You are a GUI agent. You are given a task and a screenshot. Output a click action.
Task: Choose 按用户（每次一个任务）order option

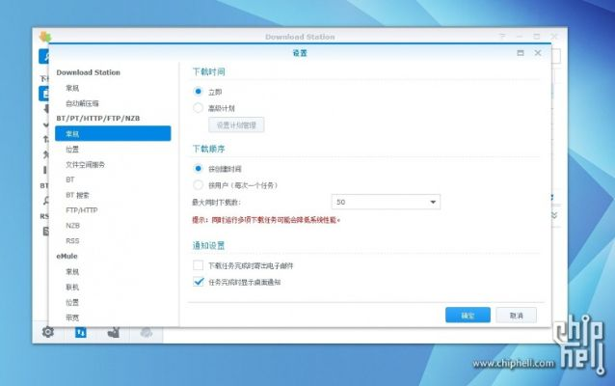(x=198, y=184)
